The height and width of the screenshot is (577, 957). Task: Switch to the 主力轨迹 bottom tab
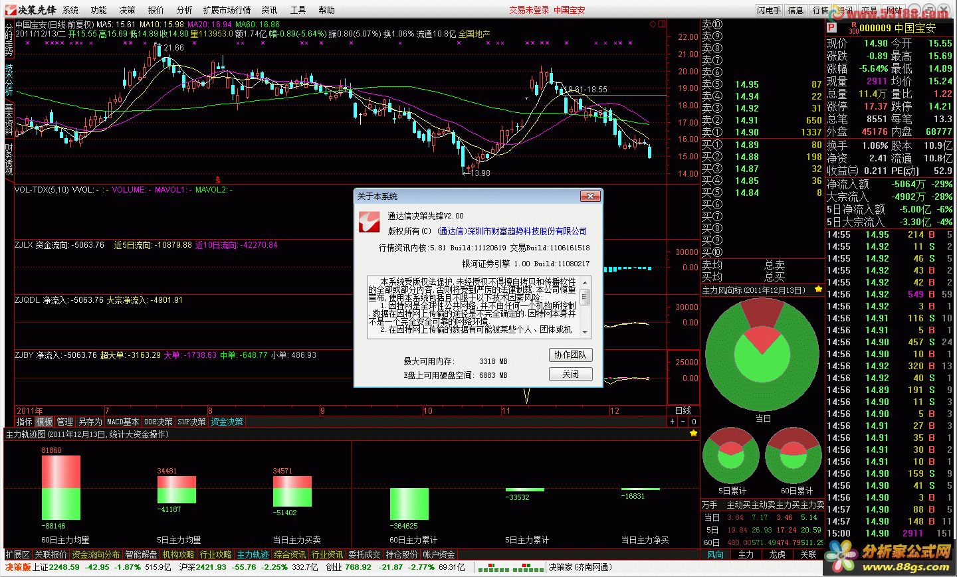253,554
